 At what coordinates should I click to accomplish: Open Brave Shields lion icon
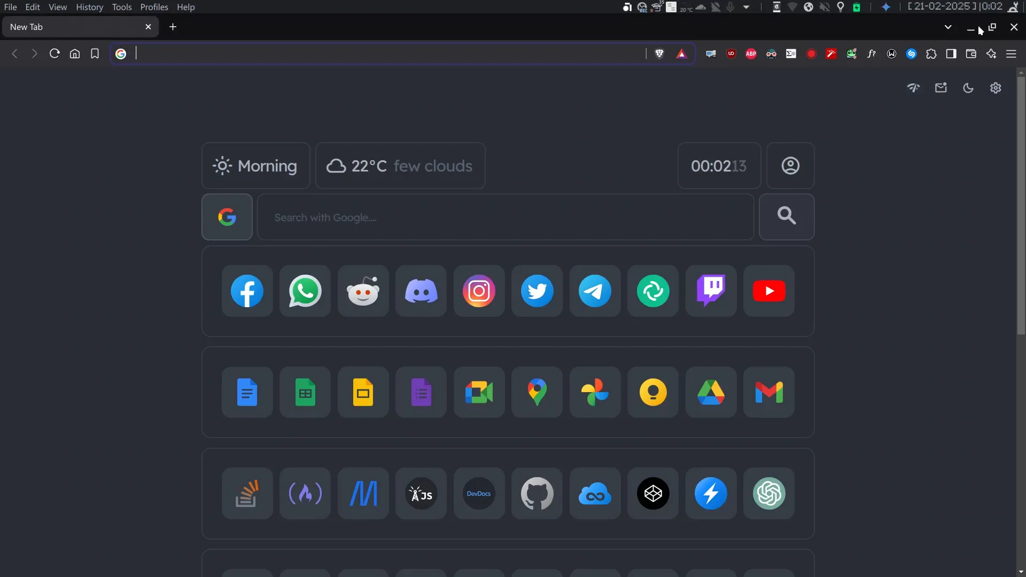point(659,53)
